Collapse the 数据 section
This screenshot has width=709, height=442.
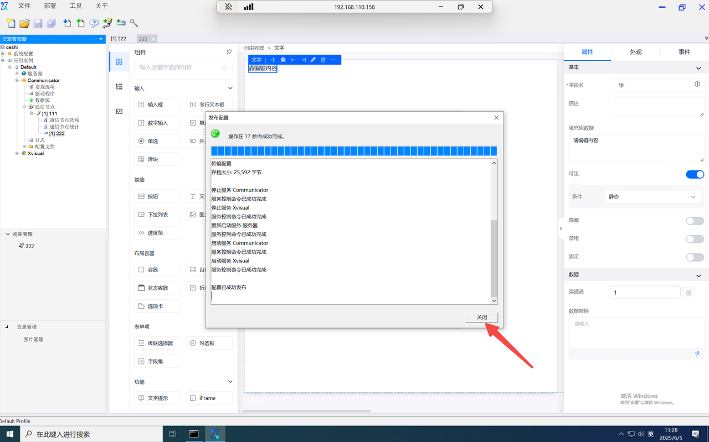[x=698, y=275]
